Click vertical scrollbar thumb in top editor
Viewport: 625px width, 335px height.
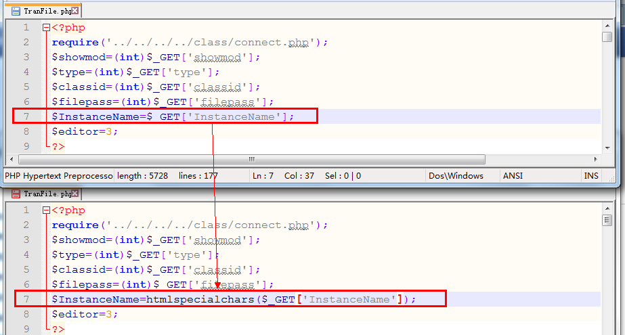(607, 37)
